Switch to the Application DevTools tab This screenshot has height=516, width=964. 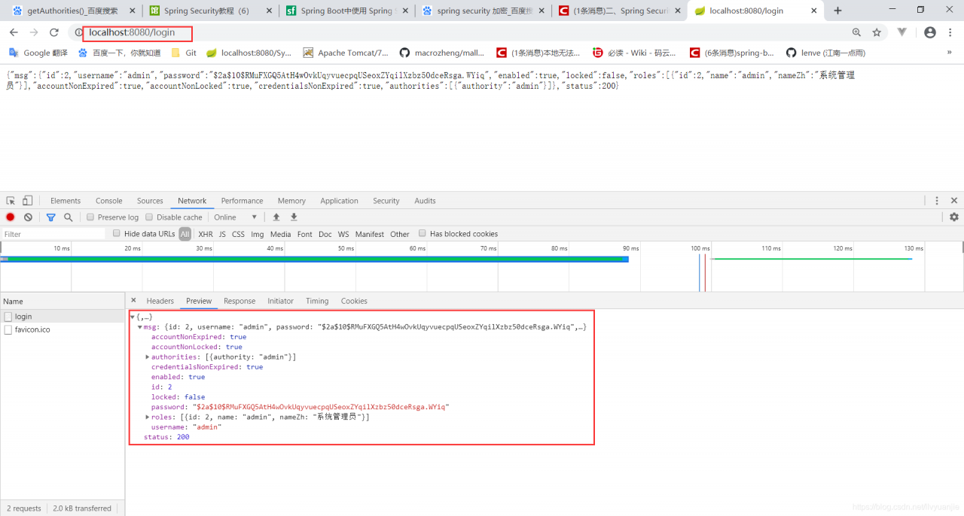pyautogui.click(x=339, y=201)
